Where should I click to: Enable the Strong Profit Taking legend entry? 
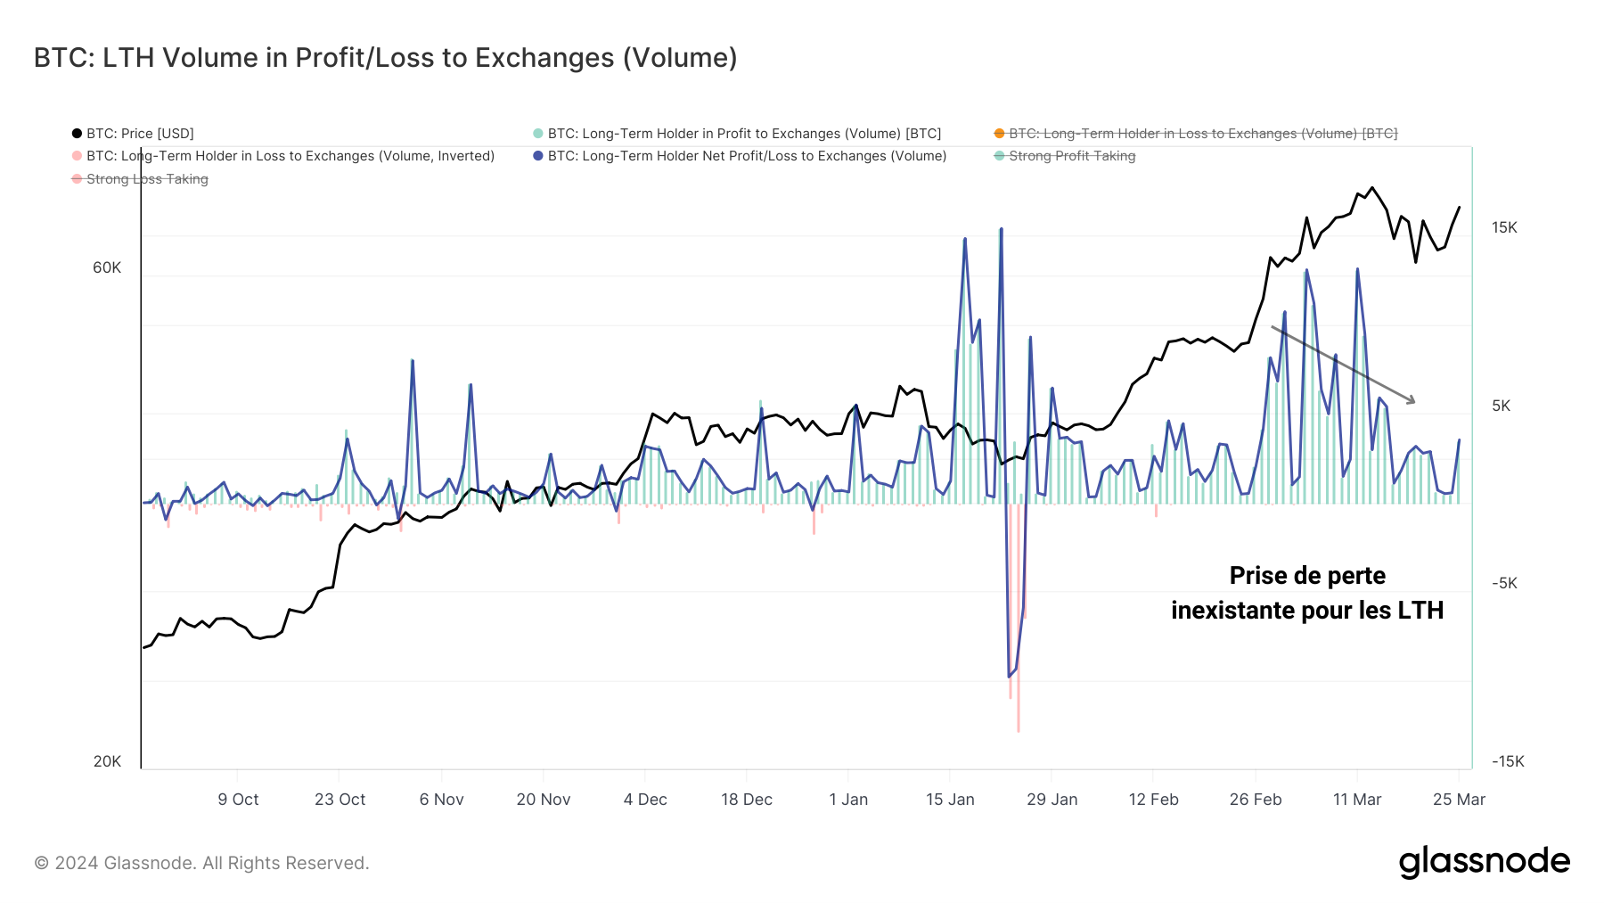coord(1065,156)
